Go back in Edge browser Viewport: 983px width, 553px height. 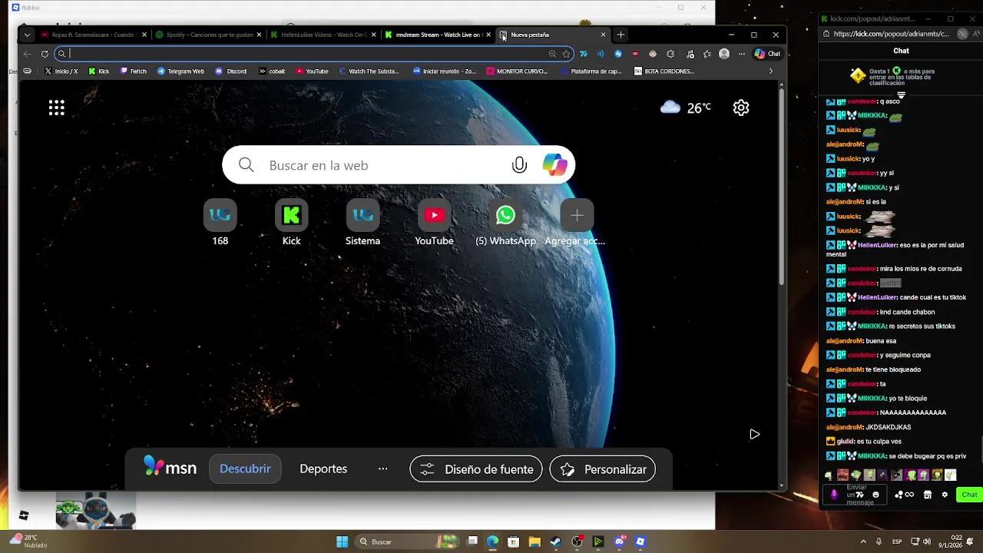click(28, 54)
